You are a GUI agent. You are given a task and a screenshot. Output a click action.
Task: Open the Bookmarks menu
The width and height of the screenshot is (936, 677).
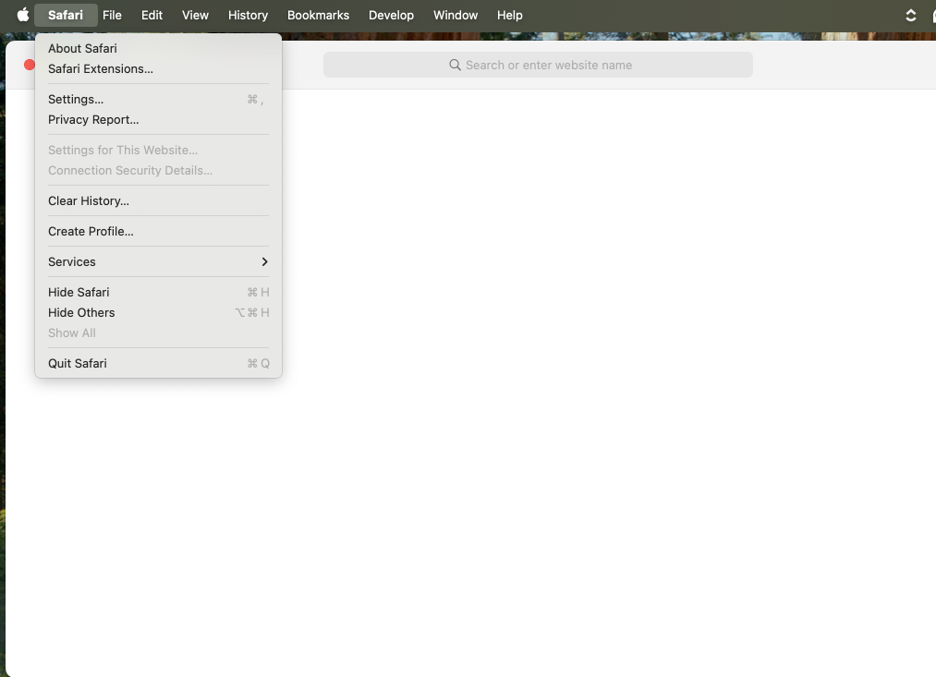coord(318,15)
